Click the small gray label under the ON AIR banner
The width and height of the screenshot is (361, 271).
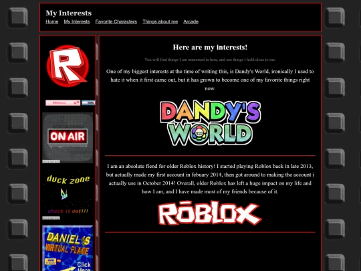coord(51,162)
